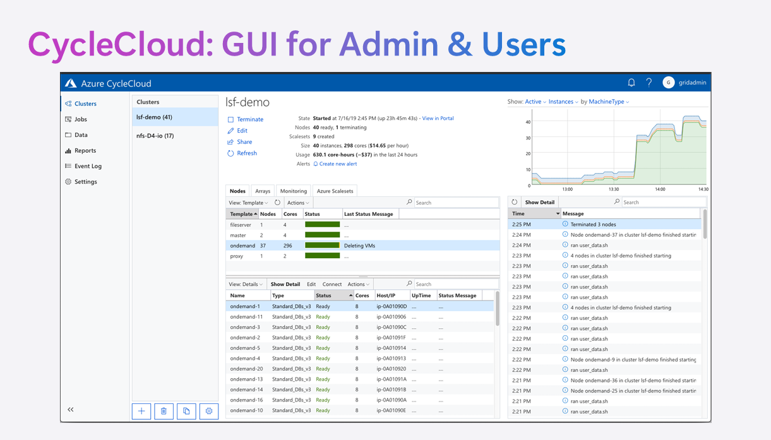Select the ondemand-1 node row
Screen dimensions: 771x440
click(x=360, y=306)
